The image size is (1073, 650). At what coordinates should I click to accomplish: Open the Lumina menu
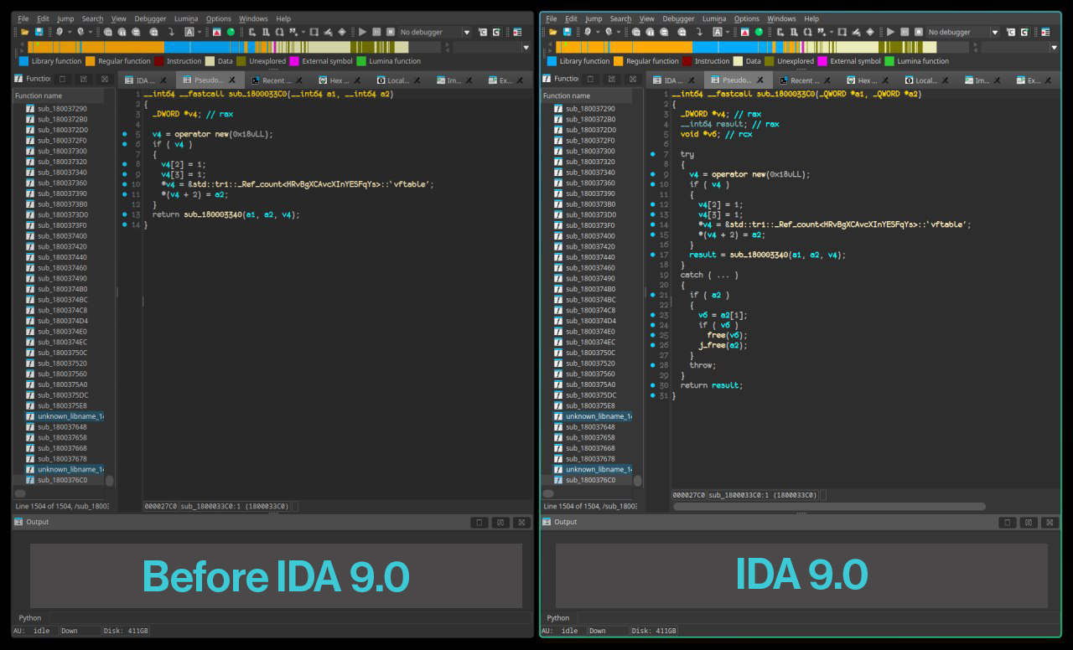pos(185,18)
